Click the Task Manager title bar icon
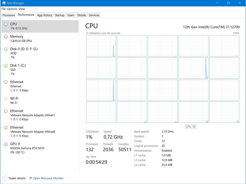 coord(4,3)
